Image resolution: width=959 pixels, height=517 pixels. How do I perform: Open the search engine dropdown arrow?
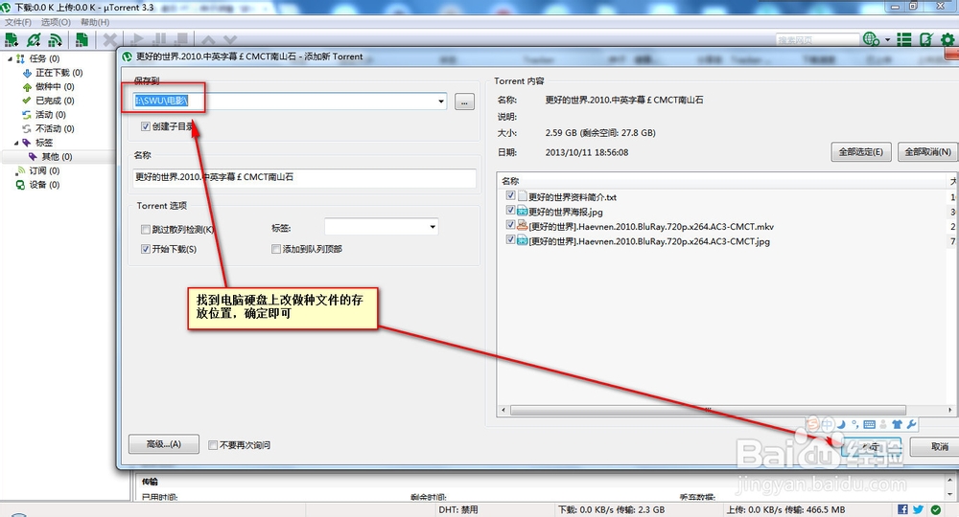point(887,40)
